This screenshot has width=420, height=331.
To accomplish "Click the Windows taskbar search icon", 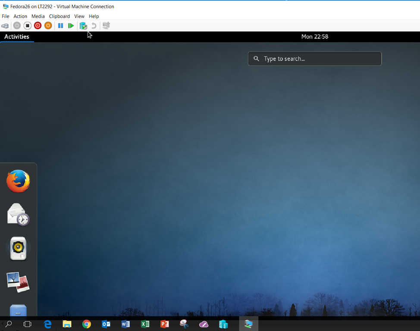I will point(9,324).
